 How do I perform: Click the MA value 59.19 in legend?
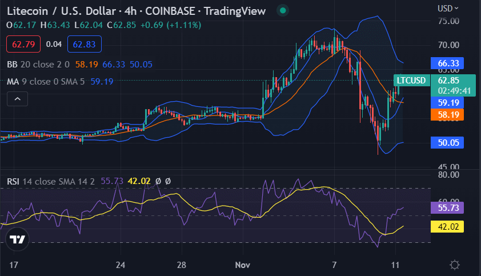coord(102,82)
